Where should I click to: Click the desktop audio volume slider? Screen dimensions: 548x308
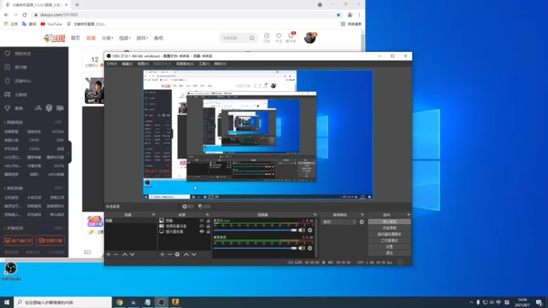tap(255, 248)
